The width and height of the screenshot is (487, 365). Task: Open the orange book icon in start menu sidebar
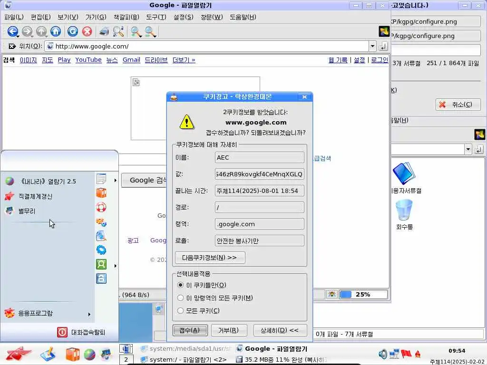101,193
